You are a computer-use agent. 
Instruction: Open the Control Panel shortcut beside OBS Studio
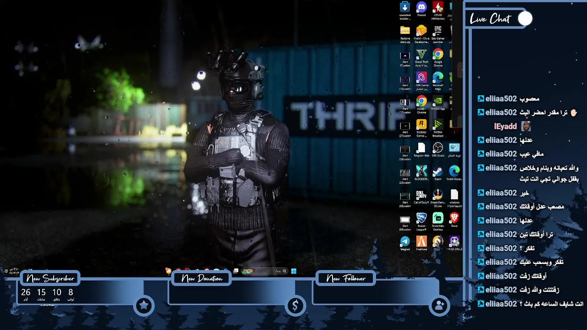454,151
